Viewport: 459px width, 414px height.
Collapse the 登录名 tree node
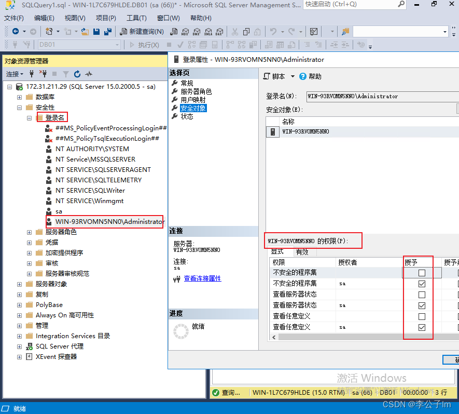point(29,118)
